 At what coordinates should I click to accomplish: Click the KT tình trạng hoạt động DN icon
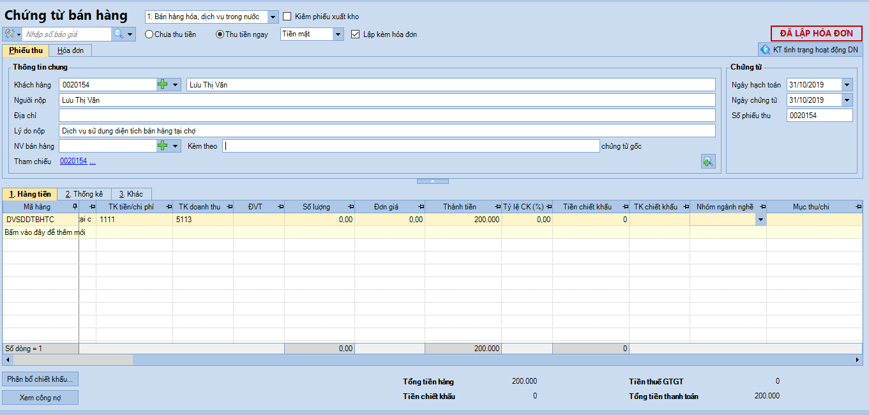pos(765,50)
